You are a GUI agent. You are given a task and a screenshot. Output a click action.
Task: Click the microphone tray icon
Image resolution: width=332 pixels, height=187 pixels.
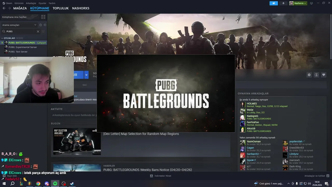(x=297, y=184)
